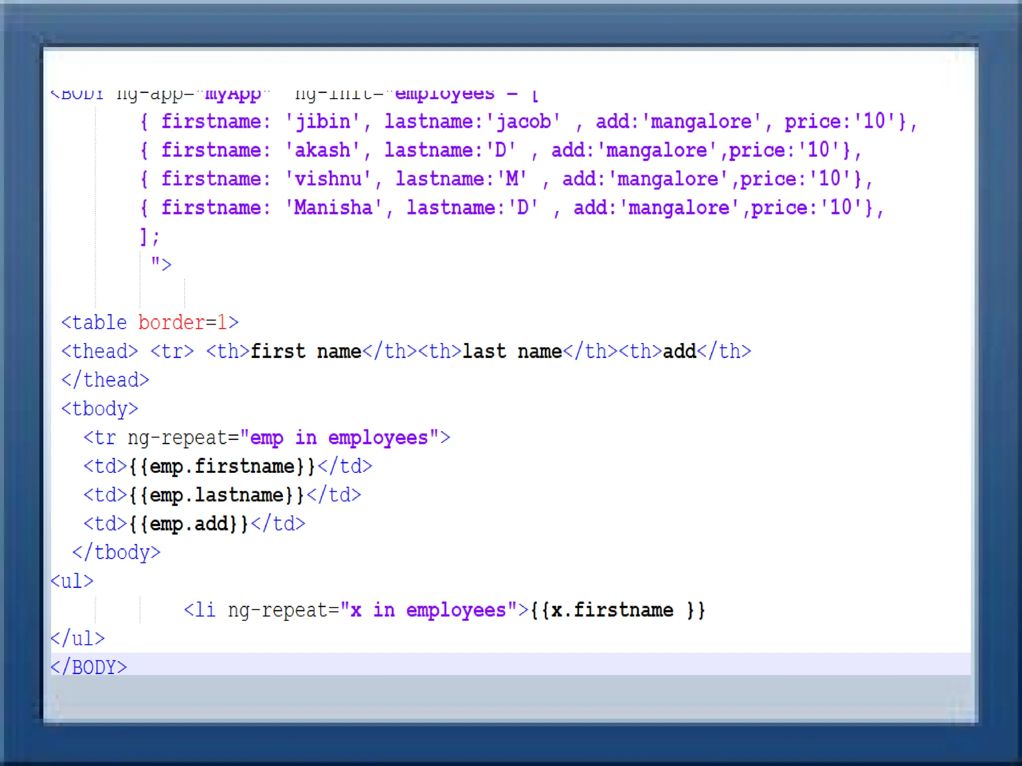The width and height of the screenshot is (1022, 766).
Task: Click the closing tbody tag
Action: [x=116, y=553]
